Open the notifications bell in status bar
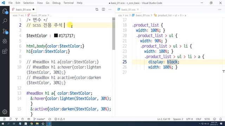225x126 pixels. click(x=220, y=119)
